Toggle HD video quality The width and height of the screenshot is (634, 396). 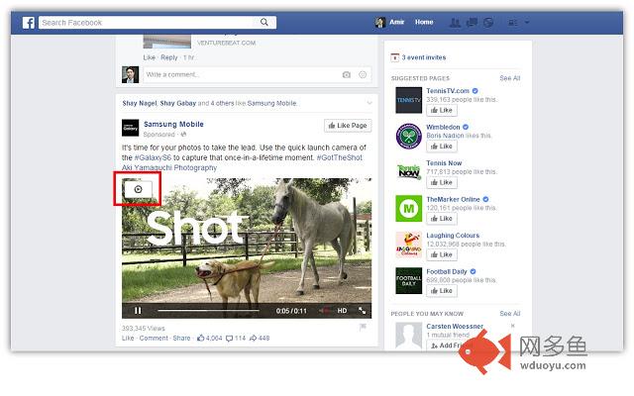coord(342,311)
